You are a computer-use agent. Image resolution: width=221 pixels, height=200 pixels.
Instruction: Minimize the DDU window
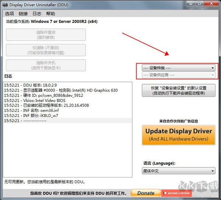coord(191,4)
